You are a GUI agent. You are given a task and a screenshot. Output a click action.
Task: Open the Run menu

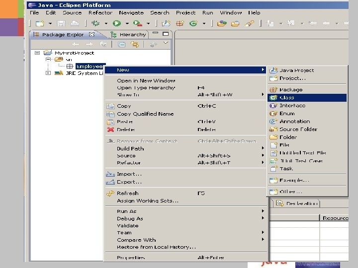click(x=207, y=13)
